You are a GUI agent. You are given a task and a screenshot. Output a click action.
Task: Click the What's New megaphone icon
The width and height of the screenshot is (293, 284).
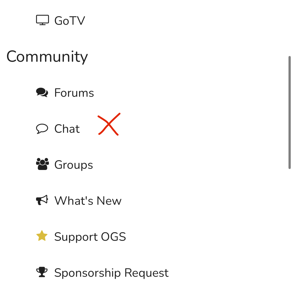(x=42, y=200)
